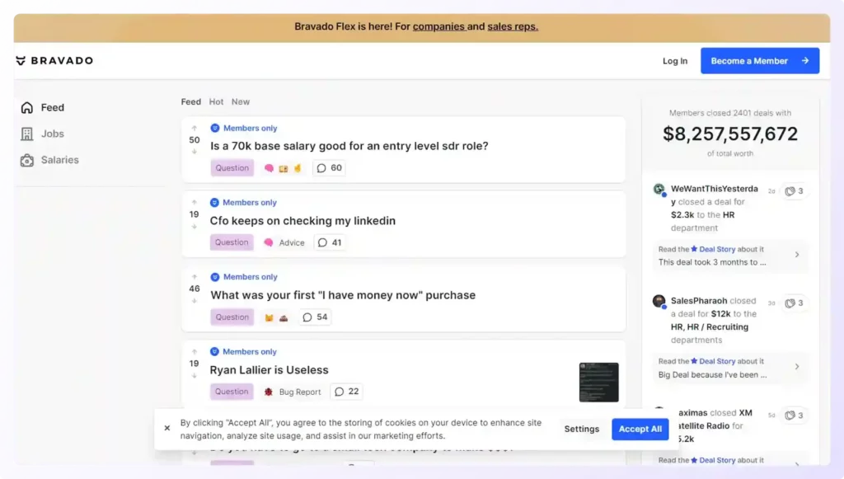The image size is (844, 479).
Task: Expand SalesPharaoh Deal Story chevron
Action: tap(797, 368)
